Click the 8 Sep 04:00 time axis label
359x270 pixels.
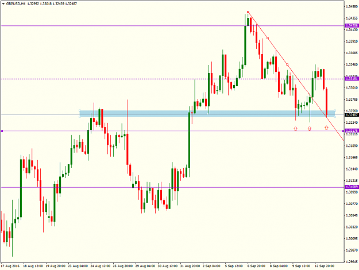pos(279,266)
